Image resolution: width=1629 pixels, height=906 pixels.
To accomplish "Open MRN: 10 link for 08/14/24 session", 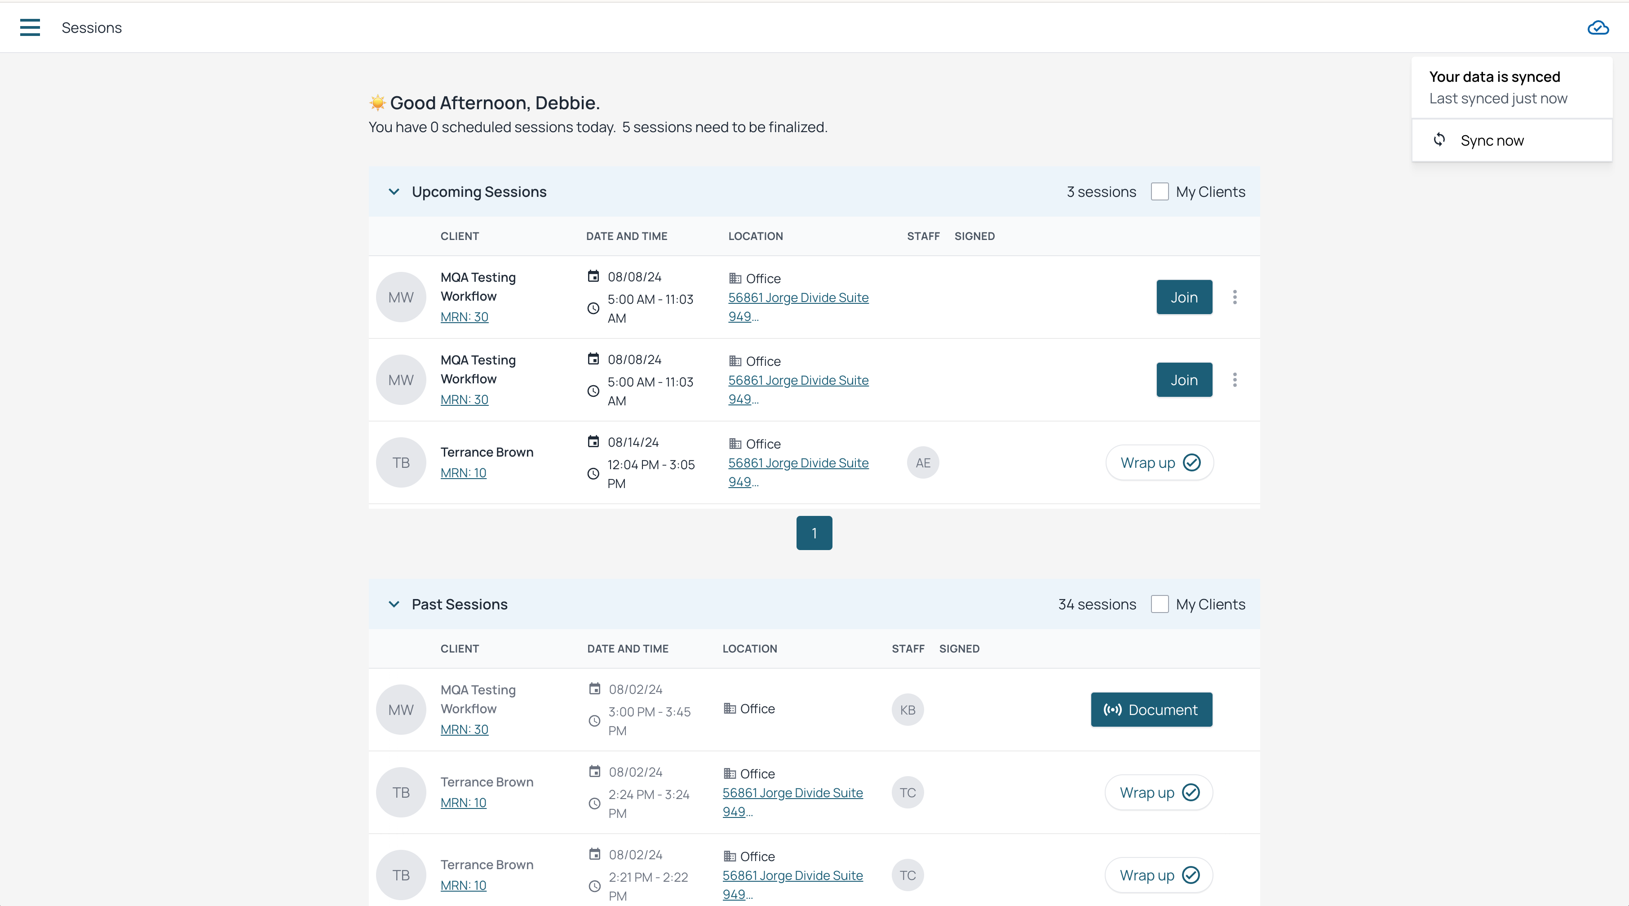I will click(463, 473).
